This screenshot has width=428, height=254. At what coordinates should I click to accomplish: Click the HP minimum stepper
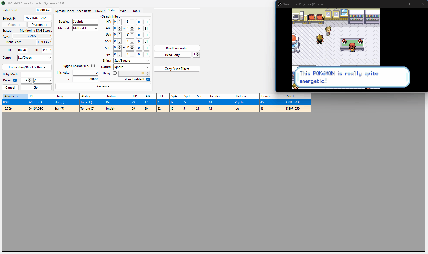pyautogui.click(x=118, y=22)
